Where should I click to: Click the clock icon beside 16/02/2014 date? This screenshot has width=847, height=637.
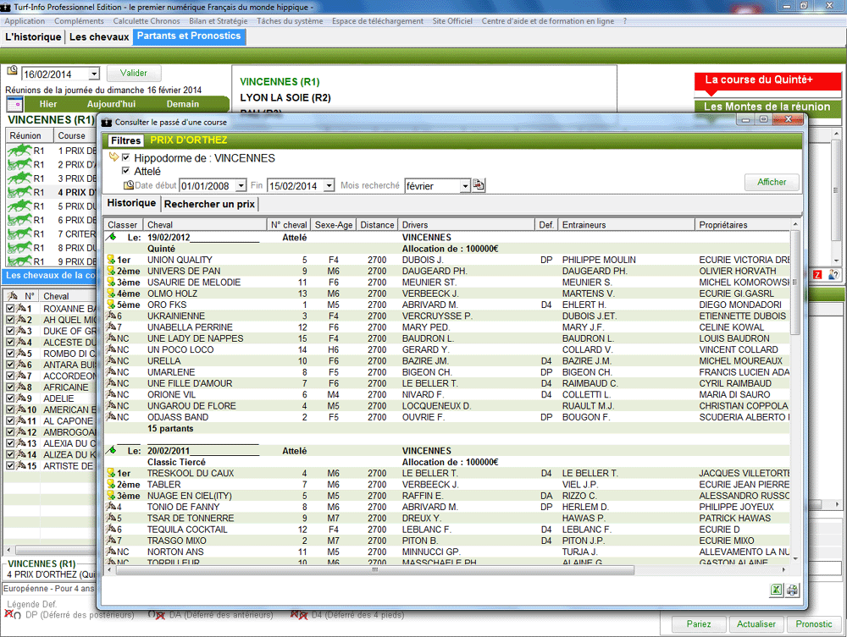[x=12, y=72]
